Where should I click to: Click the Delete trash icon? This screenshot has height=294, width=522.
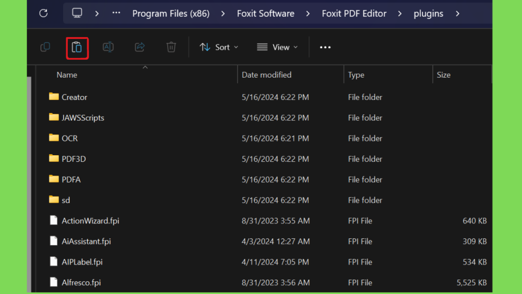(x=171, y=47)
